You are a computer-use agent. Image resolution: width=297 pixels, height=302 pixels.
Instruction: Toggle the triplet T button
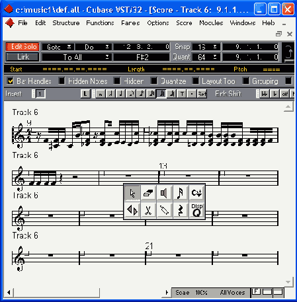pyautogui.click(x=182, y=94)
